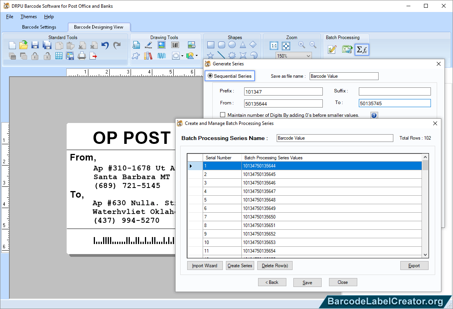The image size is (453, 309).
Task: Switch to the Barcode Designing View tab
Action: point(99,27)
